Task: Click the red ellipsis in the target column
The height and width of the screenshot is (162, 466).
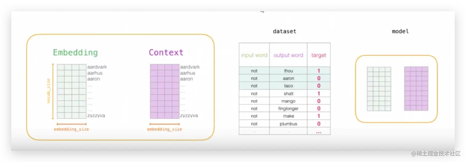Action: [319, 132]
